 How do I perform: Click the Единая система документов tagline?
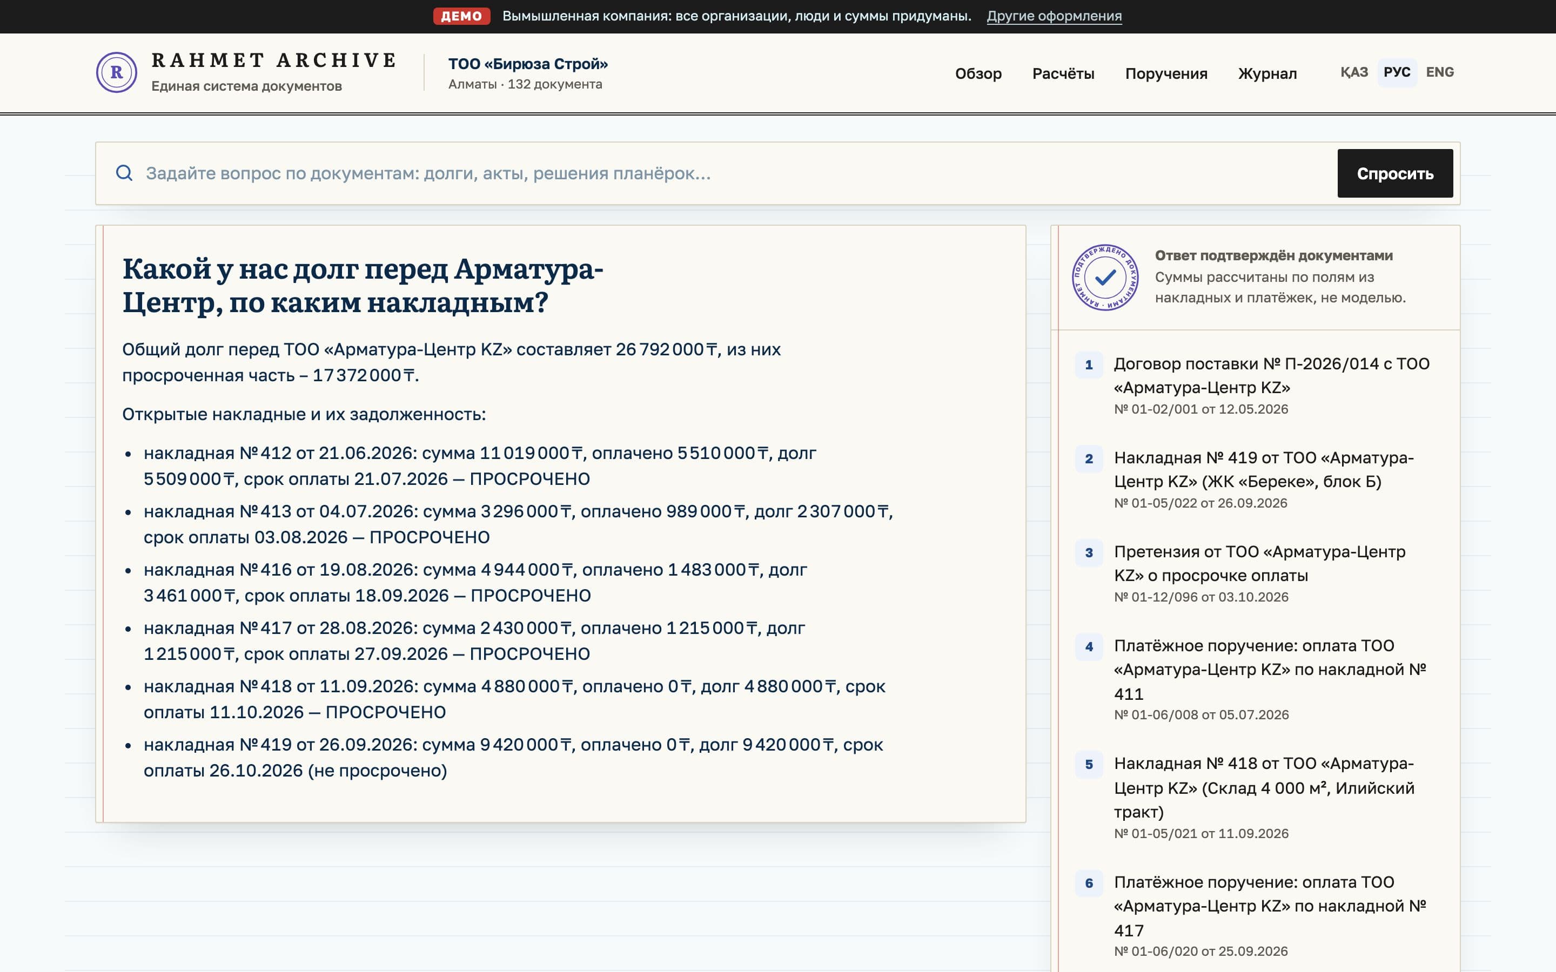(x=246, y=86)
